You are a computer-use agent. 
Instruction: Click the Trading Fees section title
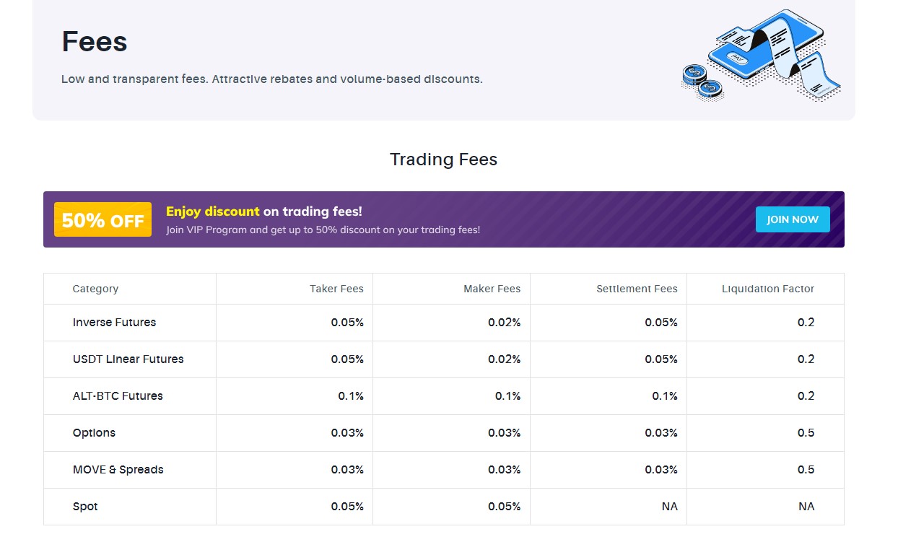click(443, 159)
